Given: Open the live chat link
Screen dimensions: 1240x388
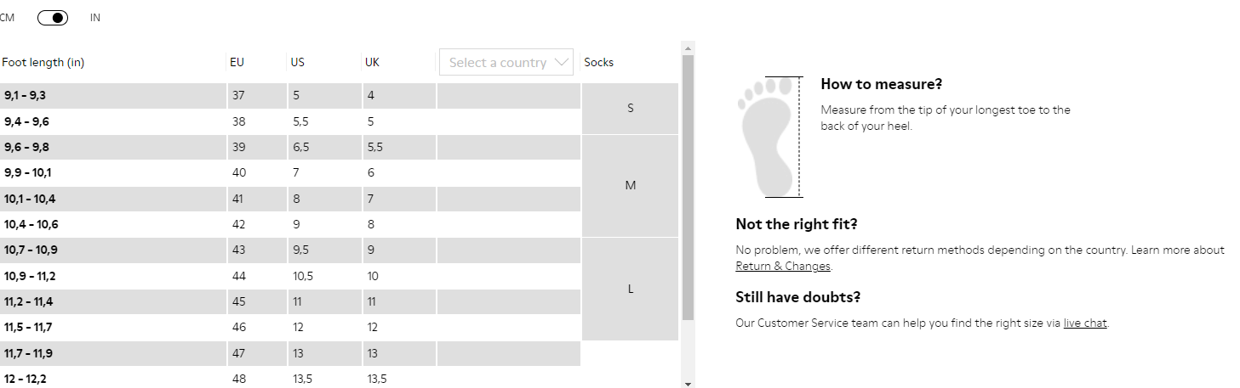Looking at the screenshot, I should (1085, 323).
